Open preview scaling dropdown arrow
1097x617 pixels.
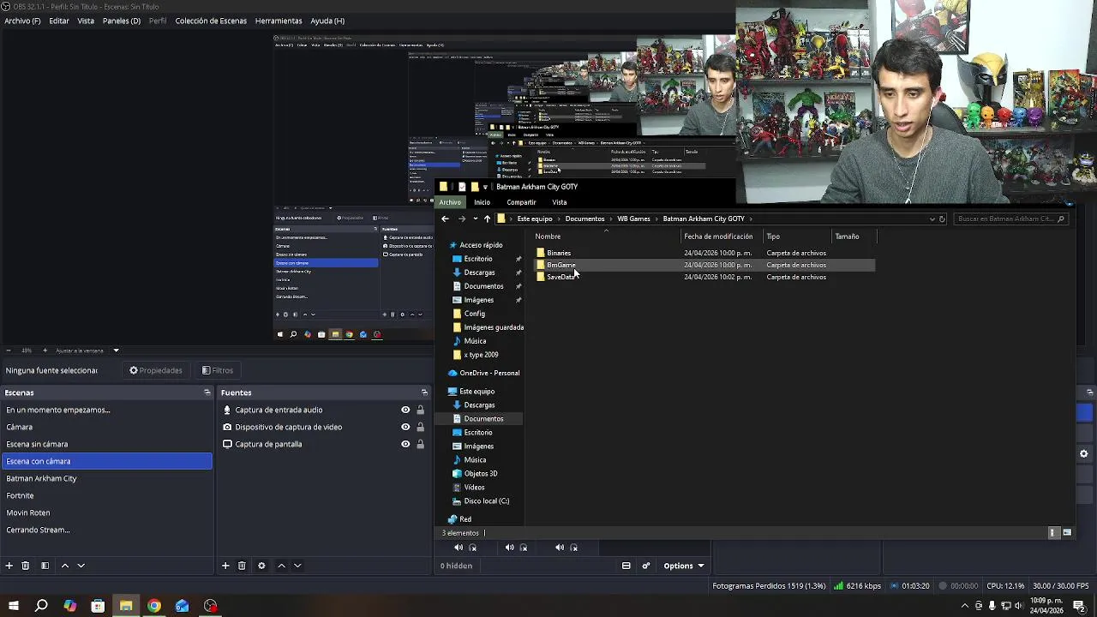[116, 350]
